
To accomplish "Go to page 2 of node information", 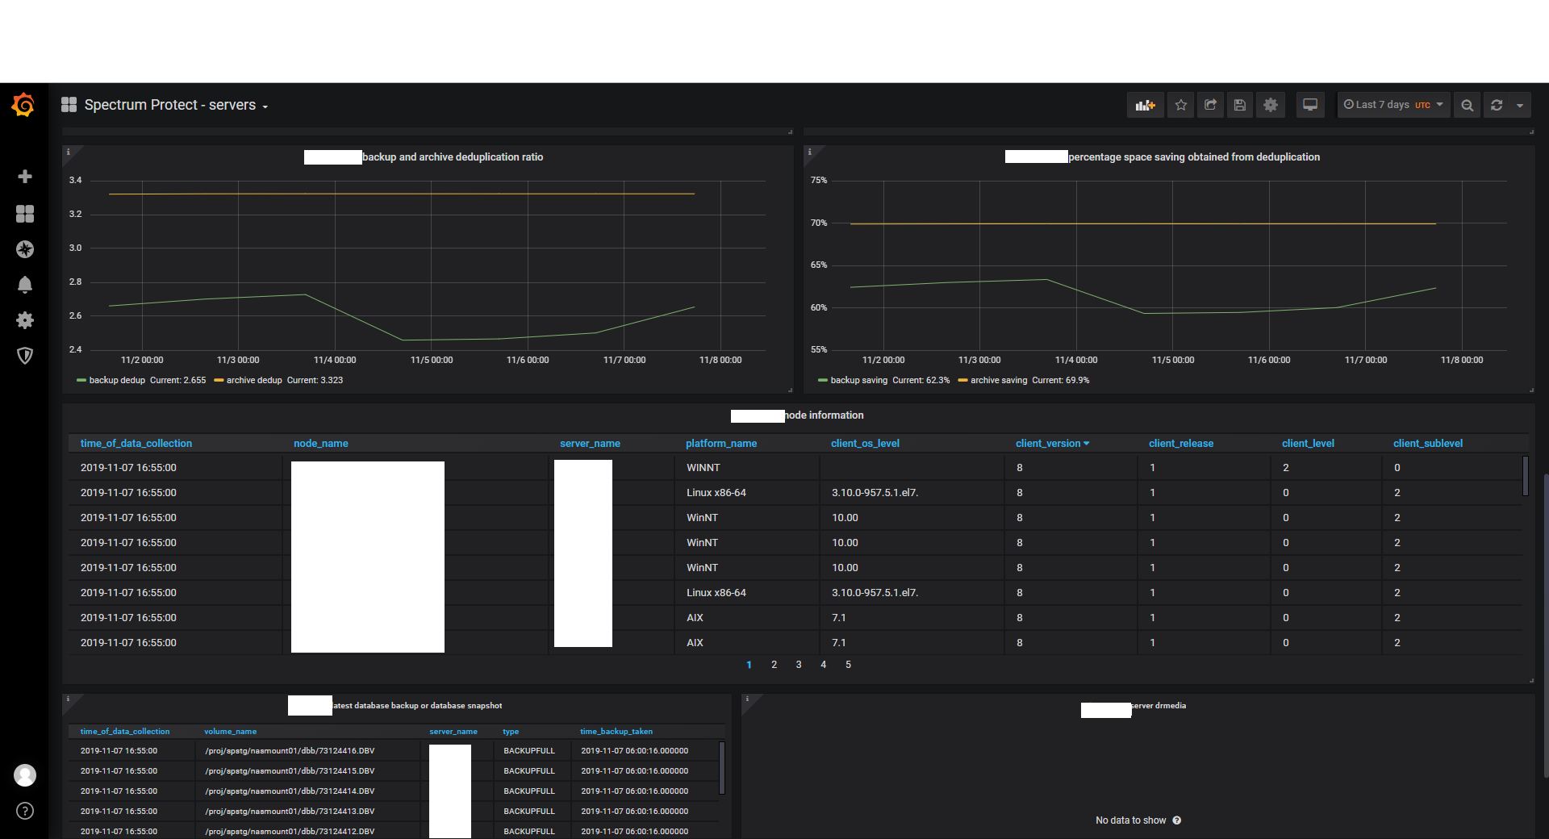I will pyautogui.click(x=774, y=665).
